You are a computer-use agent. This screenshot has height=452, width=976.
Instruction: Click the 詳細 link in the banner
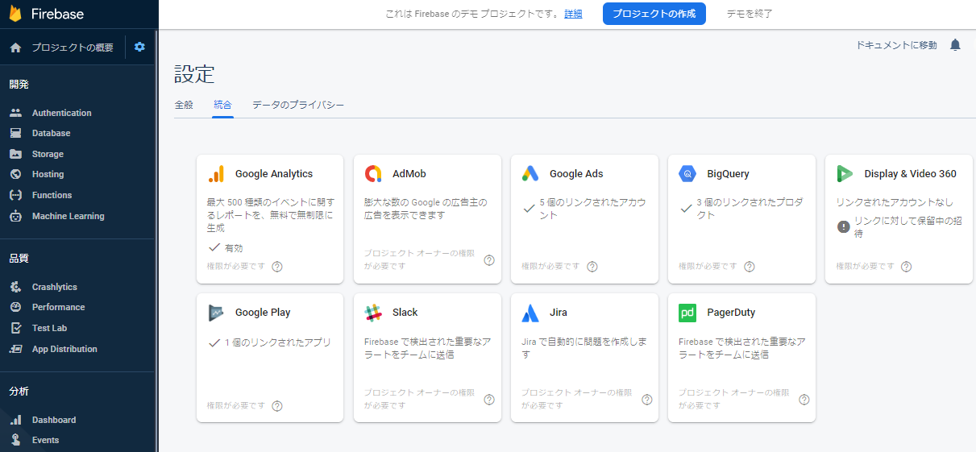tap(573, 14)
